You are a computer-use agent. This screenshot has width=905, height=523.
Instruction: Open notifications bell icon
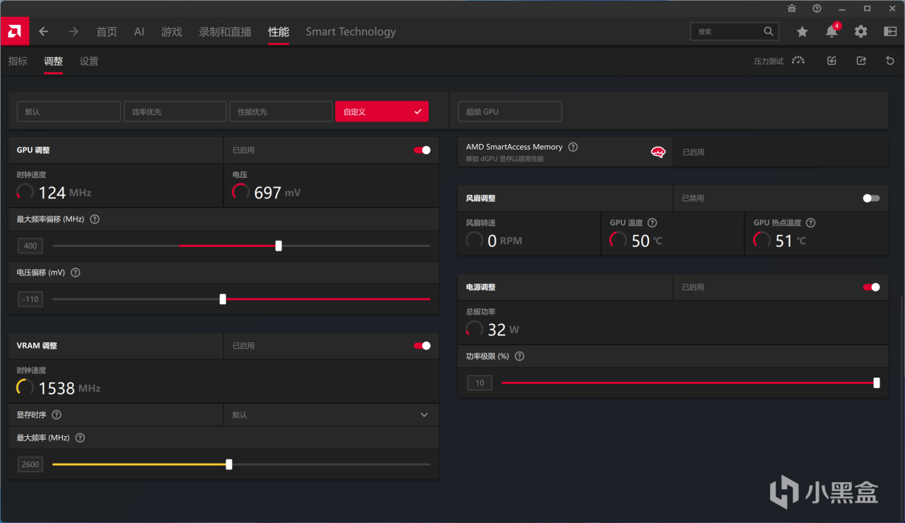(831, 32)
